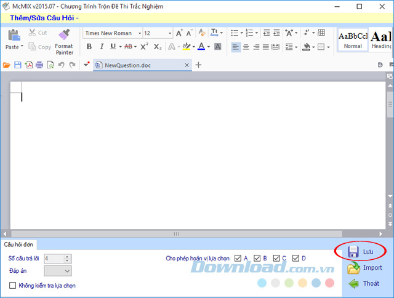Screen dimensions: 394x298
Task: Click the Paste icon
Action: pos(12,37)
